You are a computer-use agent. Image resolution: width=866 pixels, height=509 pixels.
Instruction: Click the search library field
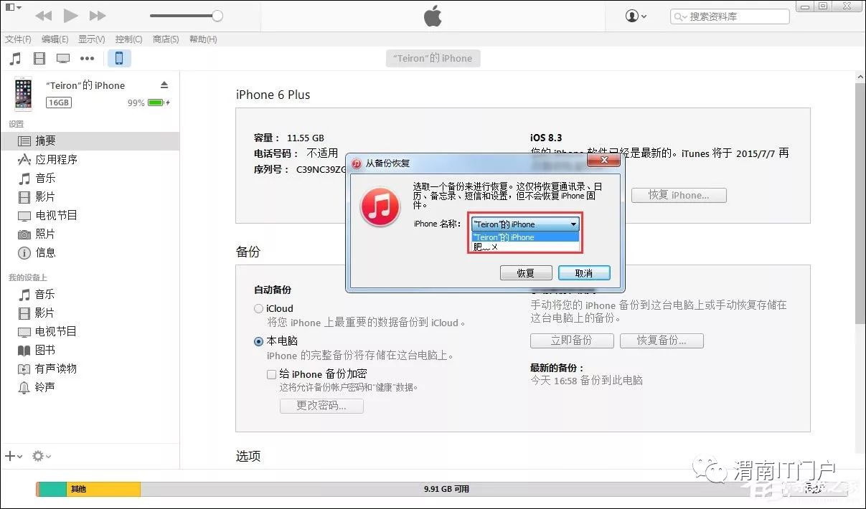click(x=730, y=16)
